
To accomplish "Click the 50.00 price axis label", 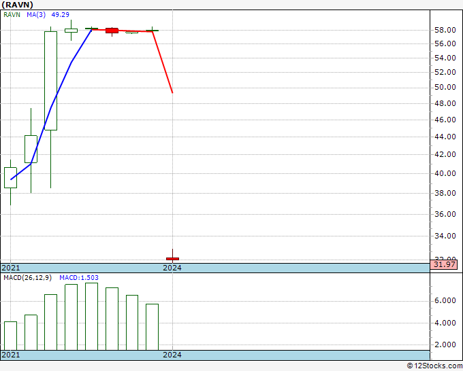I will pyautogui.click(x=445, y=87).
